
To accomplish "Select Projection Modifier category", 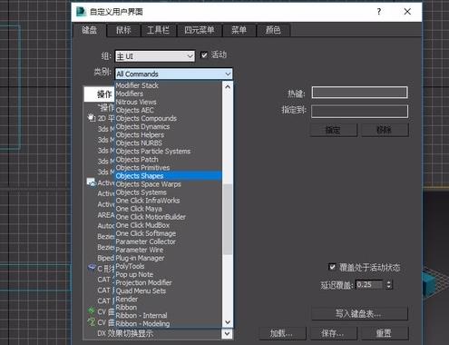I will pyautogui.click(x=143, y=282).
